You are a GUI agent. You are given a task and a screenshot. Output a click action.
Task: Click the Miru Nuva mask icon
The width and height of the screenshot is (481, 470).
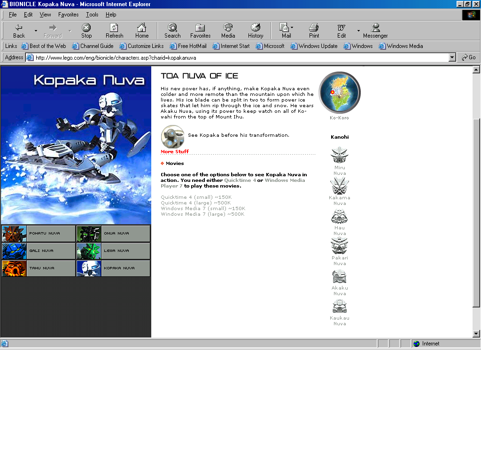click(339, 155)
